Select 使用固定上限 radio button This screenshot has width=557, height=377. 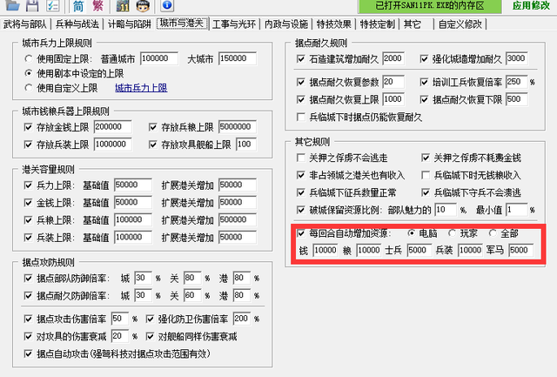(x=29, y=58)
